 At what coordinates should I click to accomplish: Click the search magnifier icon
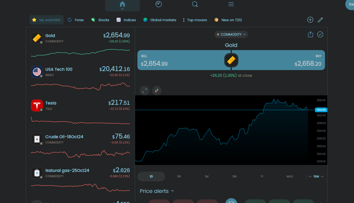coord(195,4)
